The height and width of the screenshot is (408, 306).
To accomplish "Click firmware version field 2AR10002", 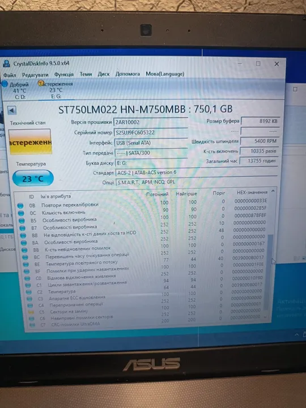I will click(151, 122).
